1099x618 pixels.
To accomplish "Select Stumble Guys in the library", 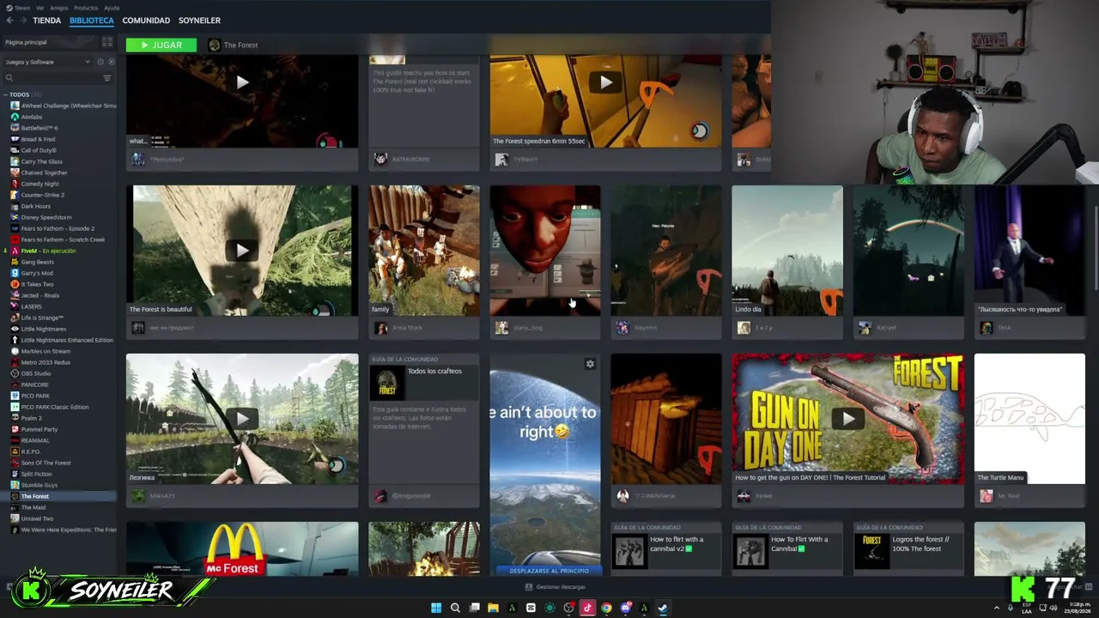I will point(39,485).
